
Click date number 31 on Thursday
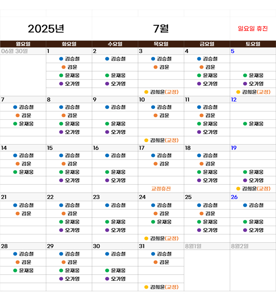tap(141, 246)
